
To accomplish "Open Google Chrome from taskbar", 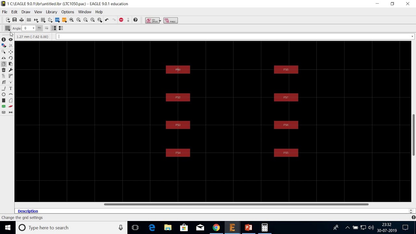I will tap(216, 227).
